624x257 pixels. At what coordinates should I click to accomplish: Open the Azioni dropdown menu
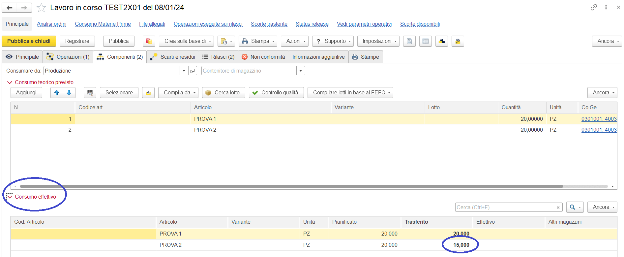tap(295, 41)
